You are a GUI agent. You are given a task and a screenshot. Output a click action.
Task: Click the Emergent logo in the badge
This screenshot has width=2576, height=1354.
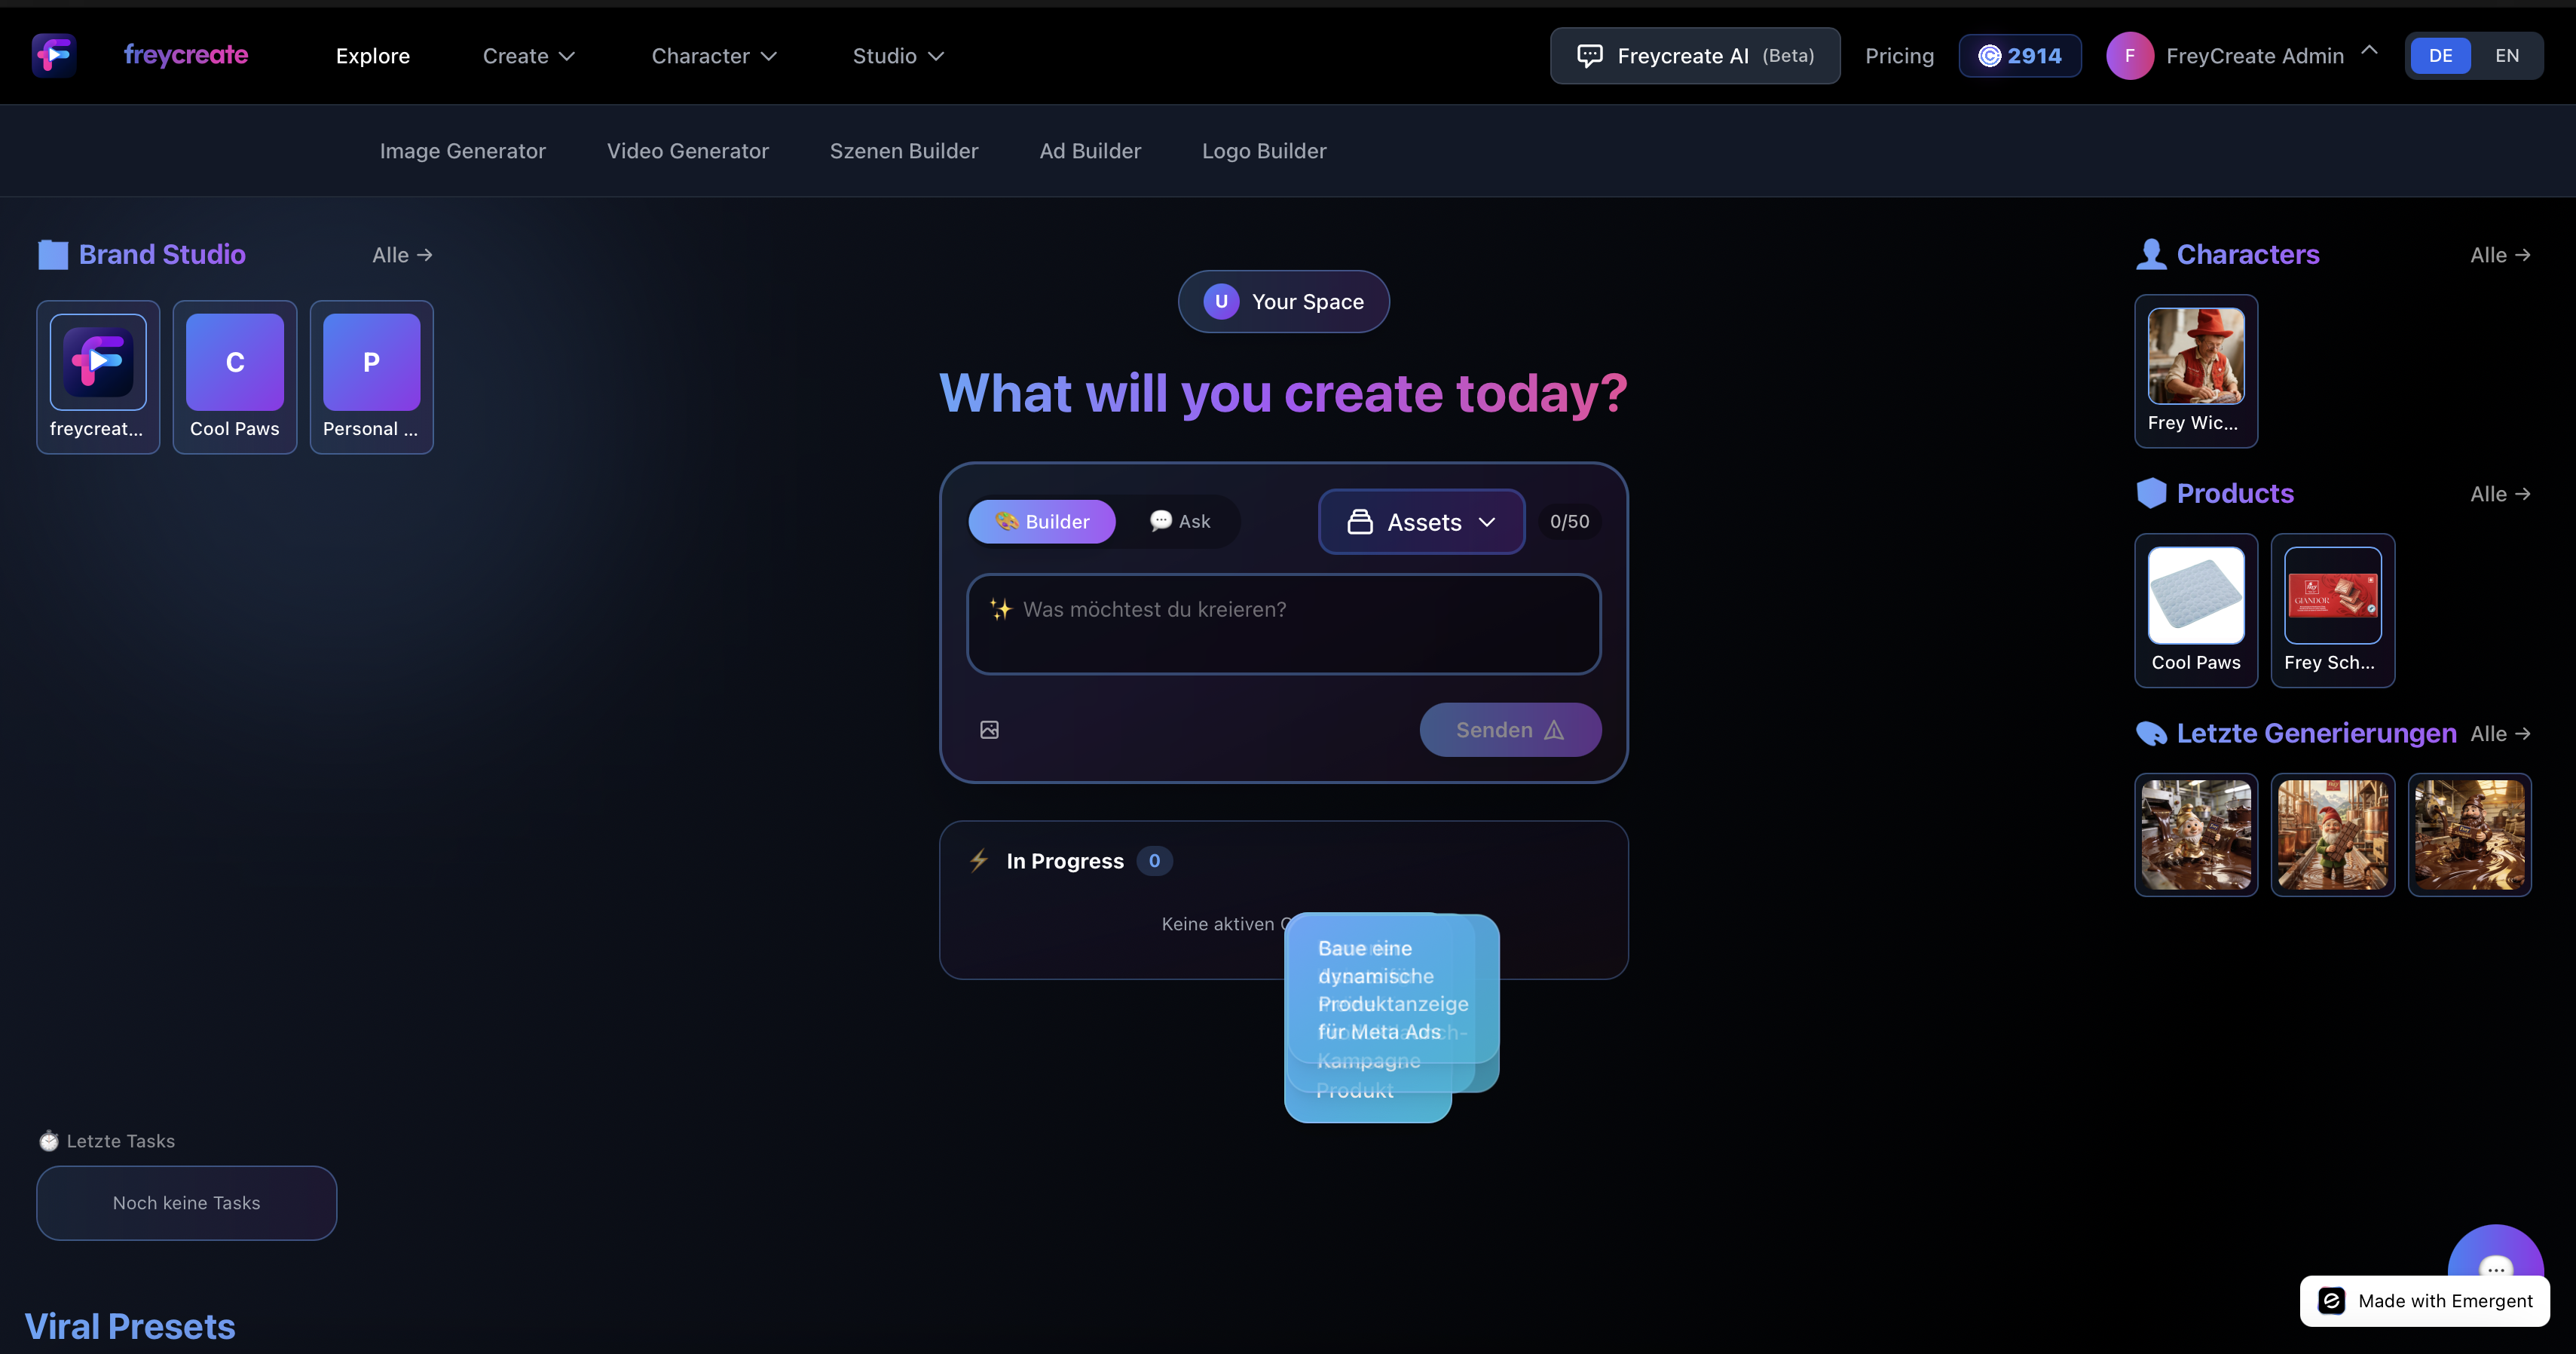2332,1301
